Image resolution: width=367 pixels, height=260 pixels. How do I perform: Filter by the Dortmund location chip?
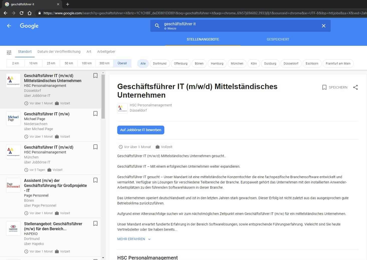pos(160,64)
